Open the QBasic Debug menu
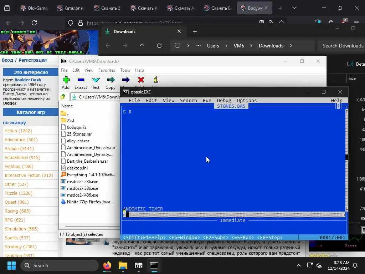The image size is (365, 274). (224, 100)
